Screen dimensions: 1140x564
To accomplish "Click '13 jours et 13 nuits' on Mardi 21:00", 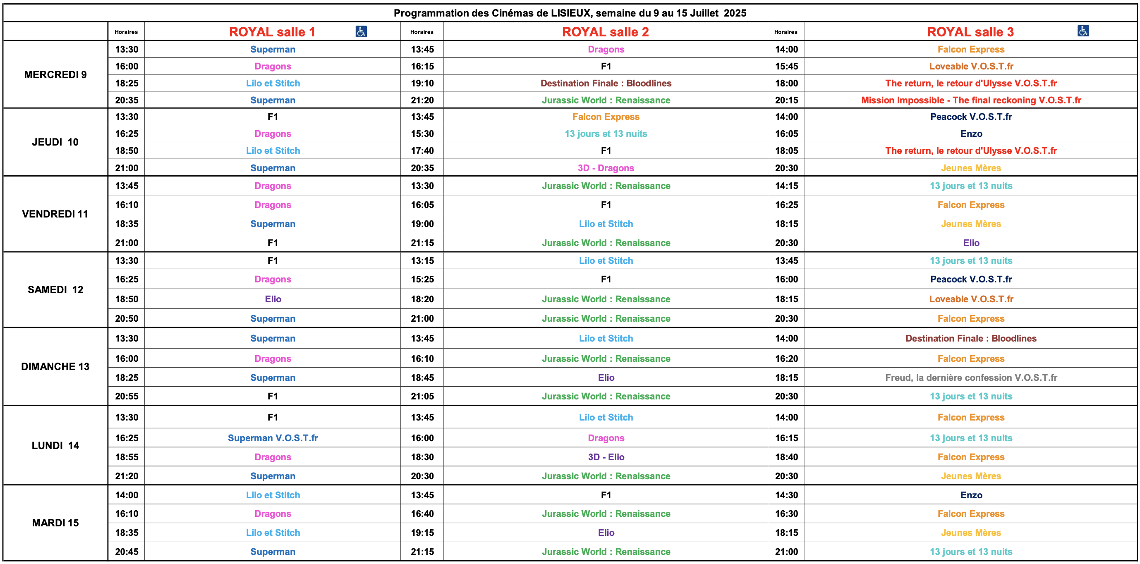I will [x=971, y=552].
